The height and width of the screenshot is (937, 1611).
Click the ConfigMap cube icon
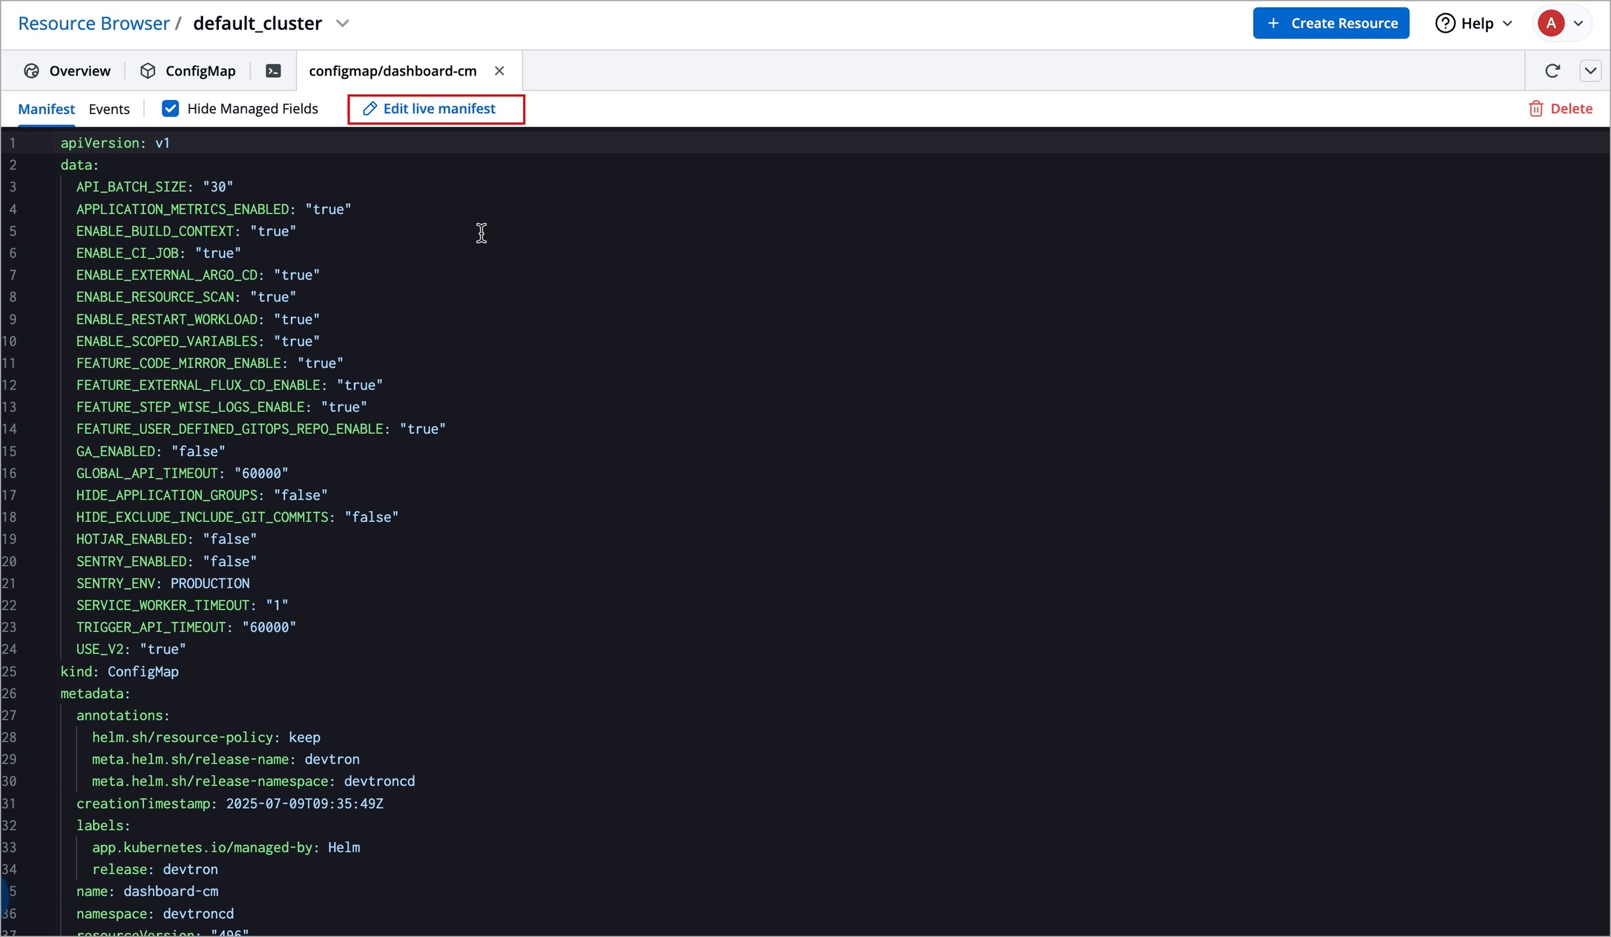point(148,71)
